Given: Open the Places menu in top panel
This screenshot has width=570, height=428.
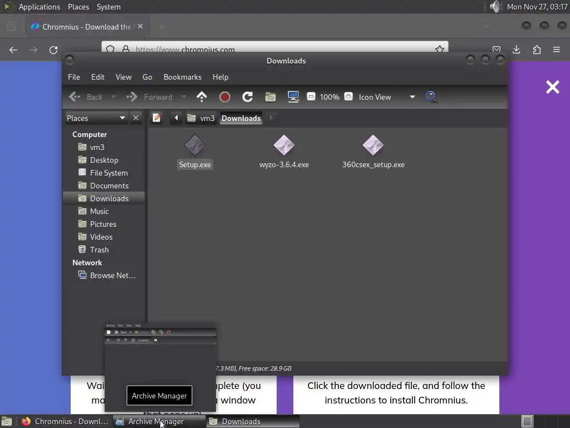Looking at the screenshot, I should (x=78, y=7).
